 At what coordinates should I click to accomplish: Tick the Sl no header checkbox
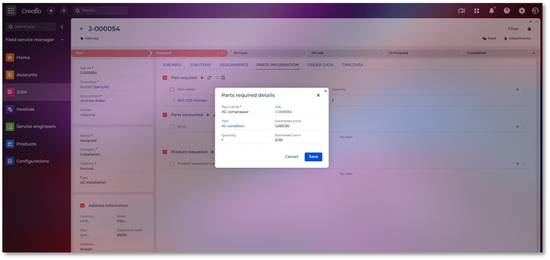coord(172,127)
